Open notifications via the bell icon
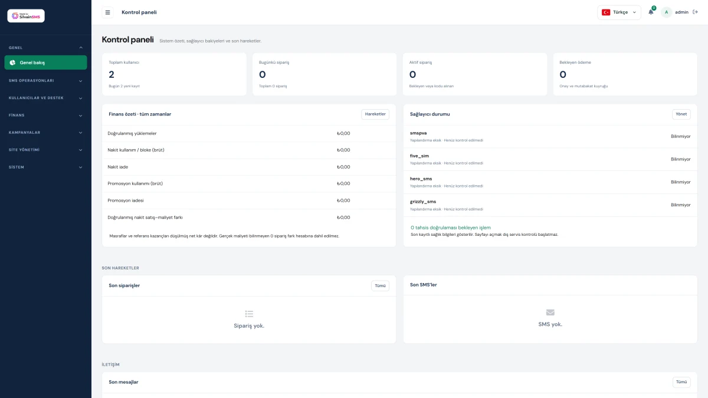Screen dimensions: 708x398 point(651,12)
